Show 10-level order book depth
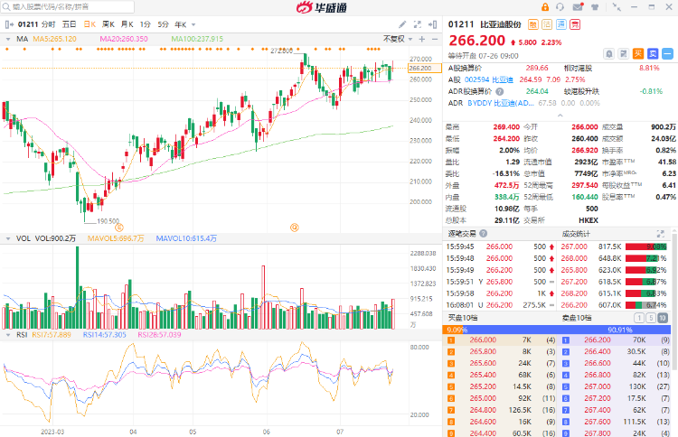Screen dimensions: 678x437 click(663, 318)
